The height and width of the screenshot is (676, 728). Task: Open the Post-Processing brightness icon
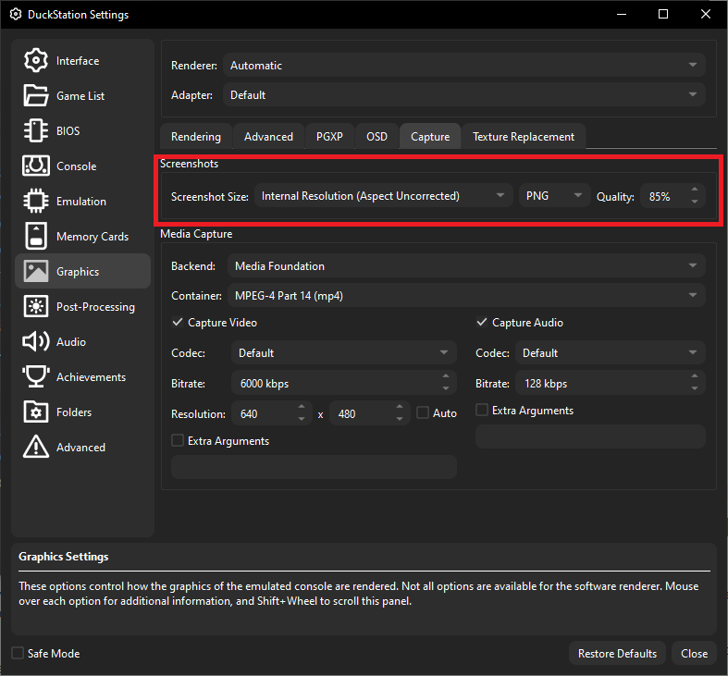[x=36, y=306]
